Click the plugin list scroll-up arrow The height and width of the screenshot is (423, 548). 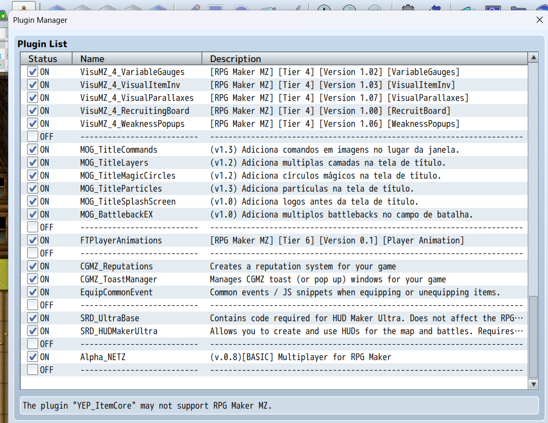(x=533, y=57)
